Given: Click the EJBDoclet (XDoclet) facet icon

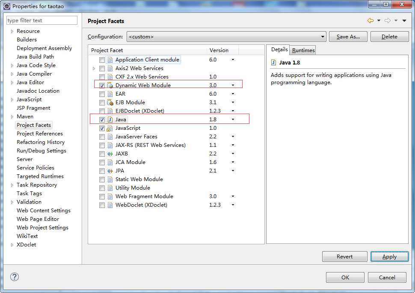Looking at the screenshot, I should [x=110, y=111].
